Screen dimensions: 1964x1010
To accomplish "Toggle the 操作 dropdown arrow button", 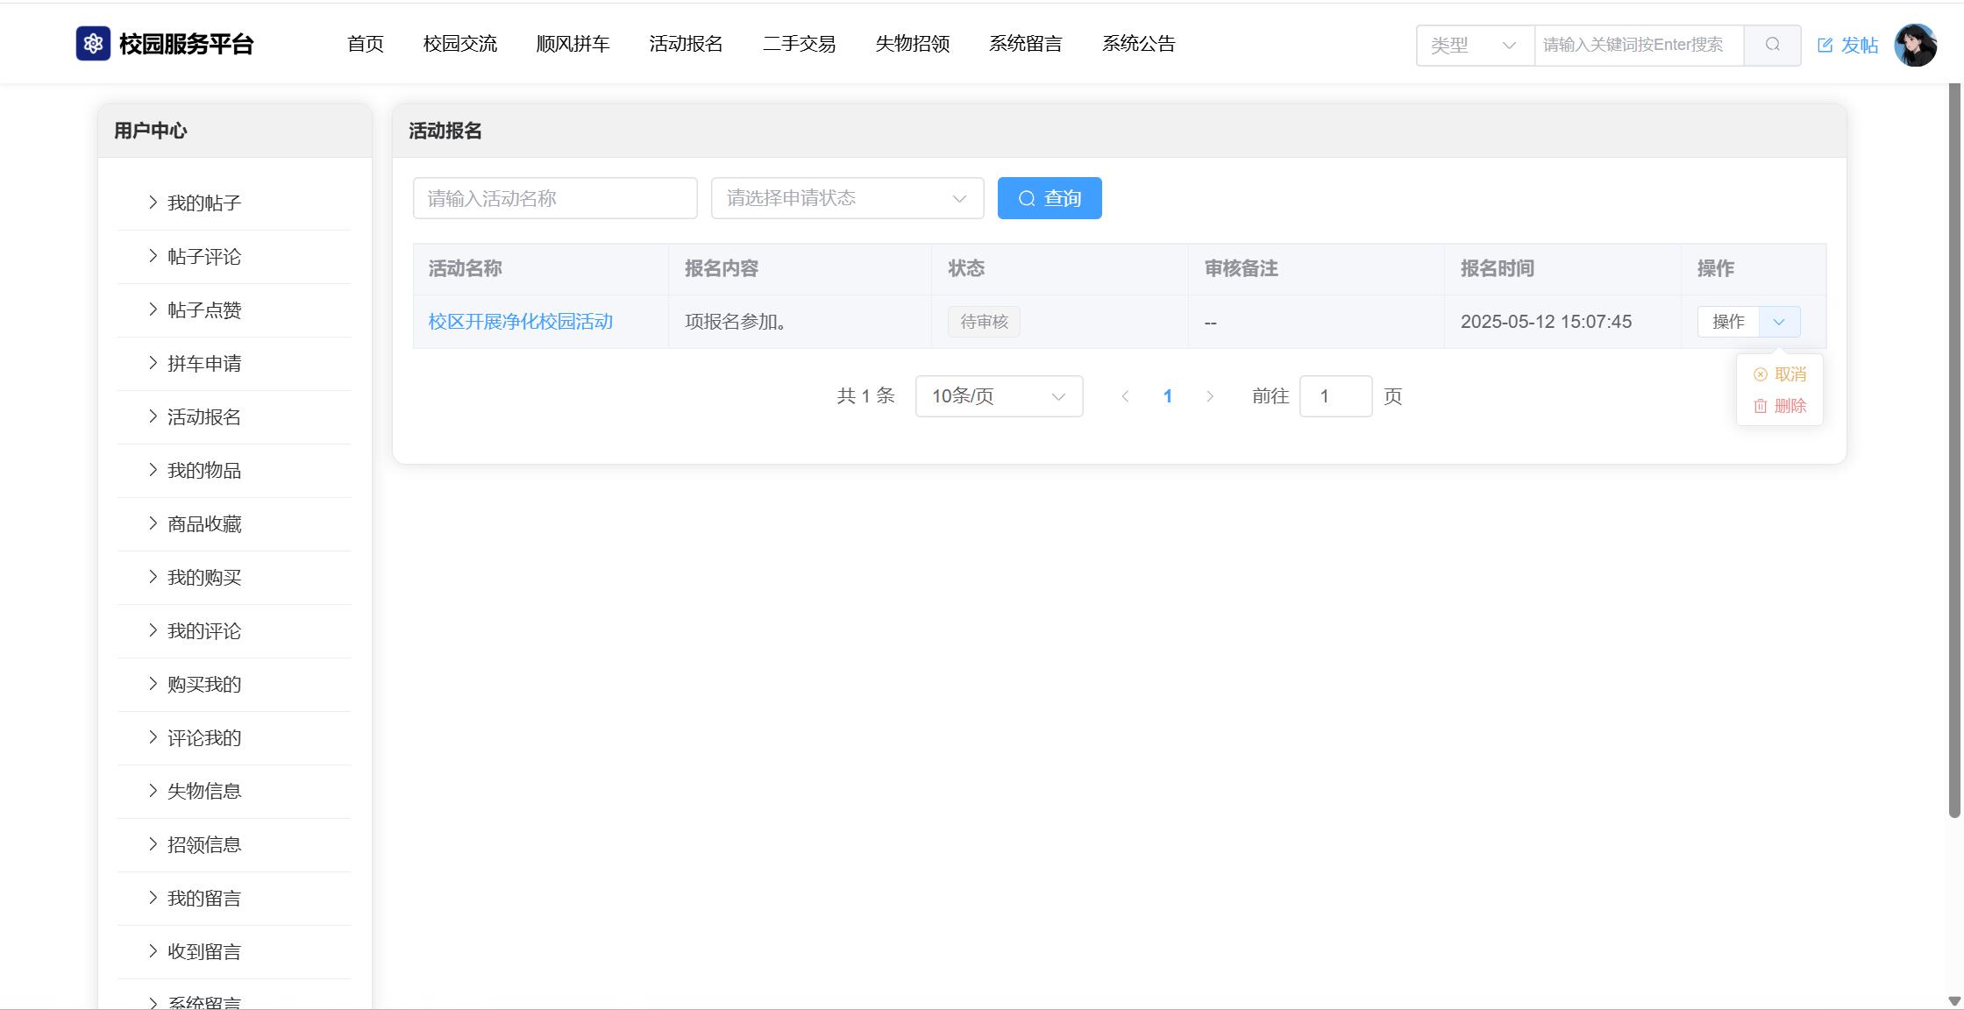I will tap(1779, 322).
